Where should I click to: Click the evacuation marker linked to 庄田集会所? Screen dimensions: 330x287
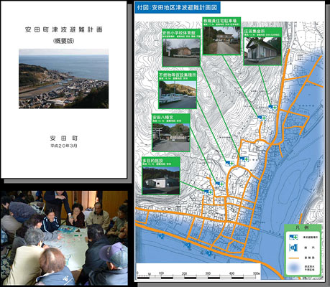point(272,108)
